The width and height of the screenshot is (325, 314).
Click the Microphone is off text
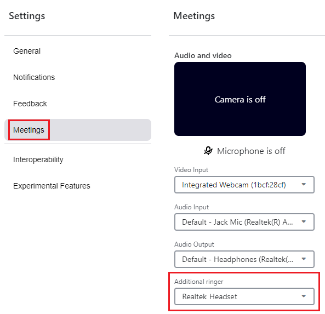tap(251, 151)
